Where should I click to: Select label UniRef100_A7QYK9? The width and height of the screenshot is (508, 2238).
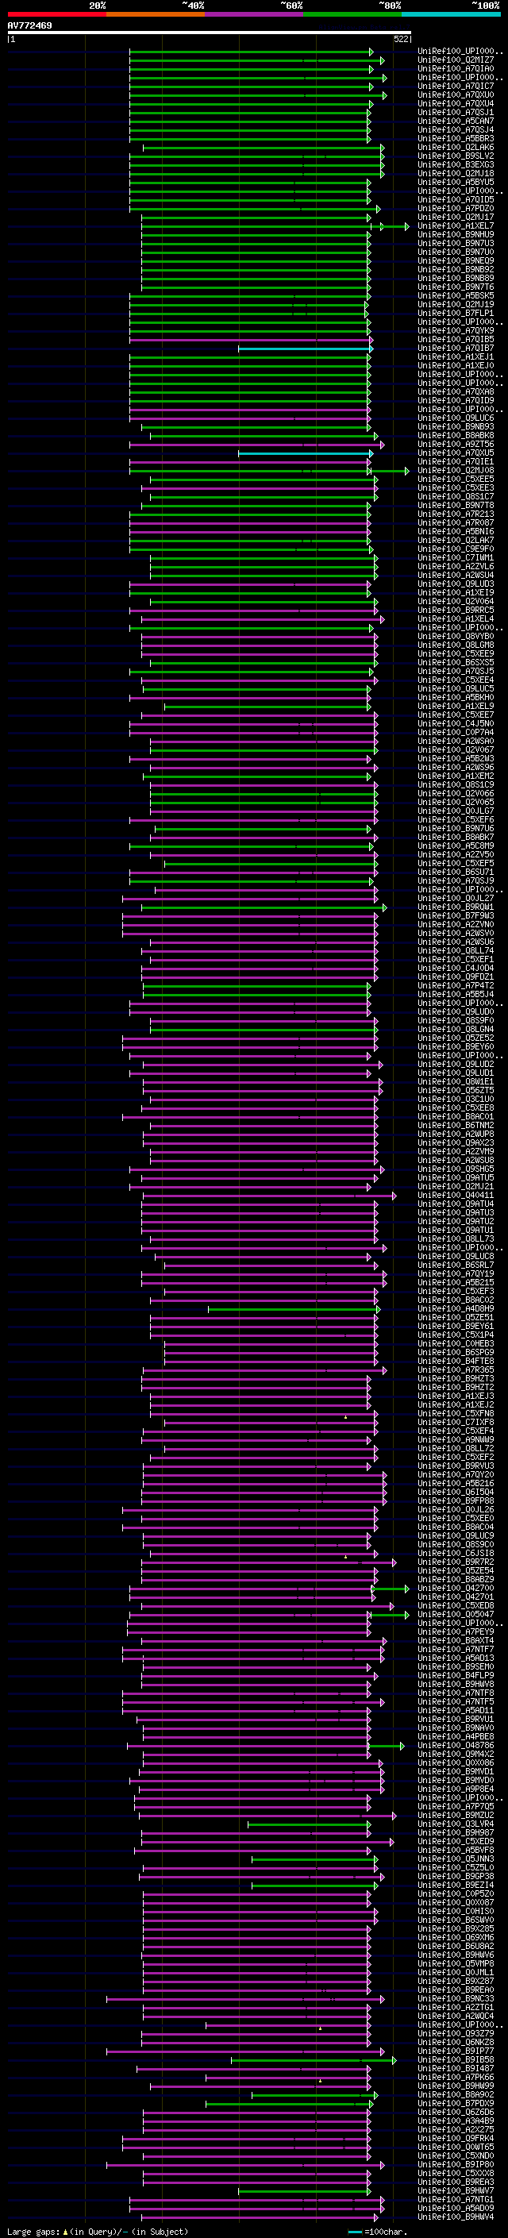(455, 330)
